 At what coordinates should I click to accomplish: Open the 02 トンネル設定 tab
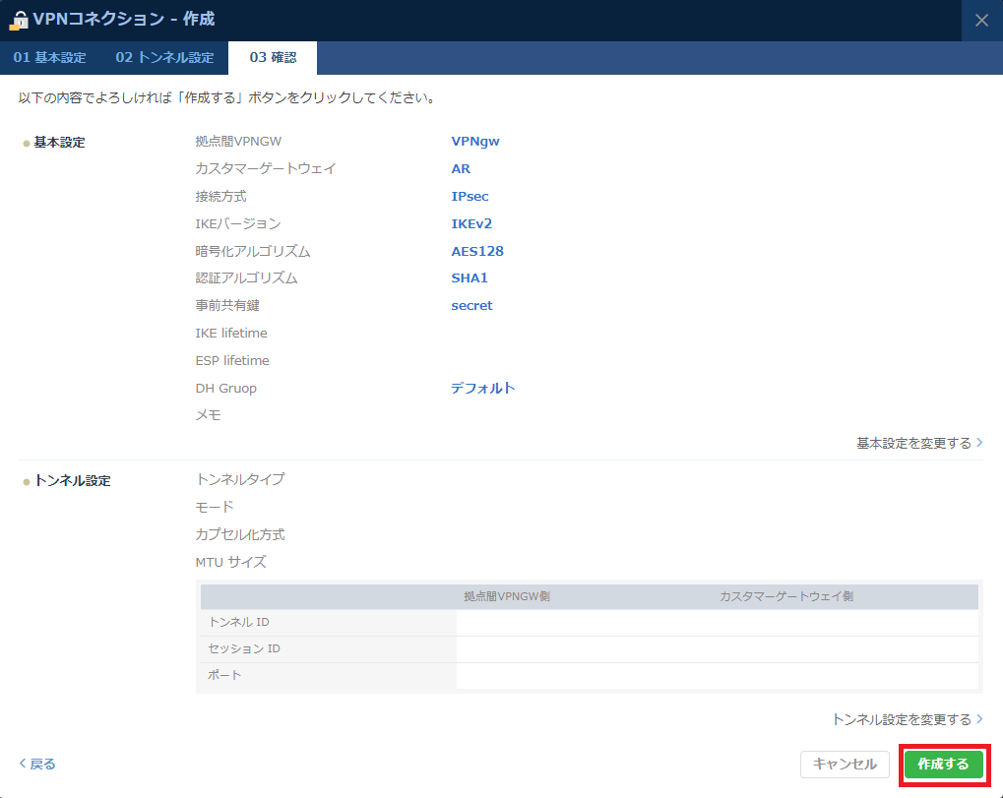164,58
